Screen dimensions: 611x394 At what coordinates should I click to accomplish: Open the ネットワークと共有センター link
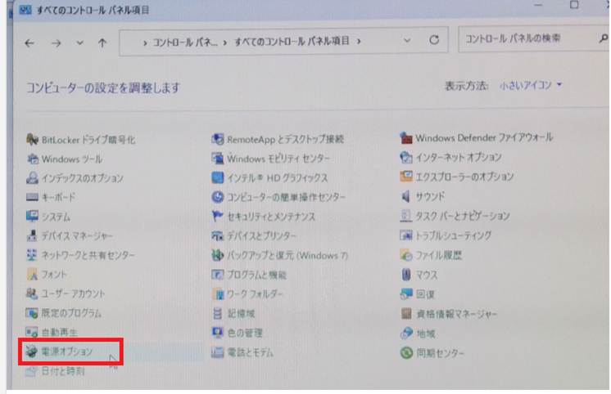(x=79, y=253)
